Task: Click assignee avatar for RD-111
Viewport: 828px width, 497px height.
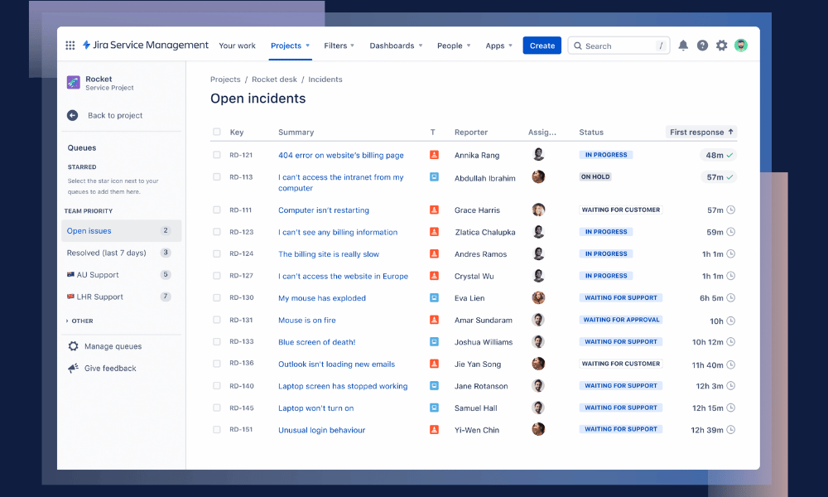Action: (538, 210)
